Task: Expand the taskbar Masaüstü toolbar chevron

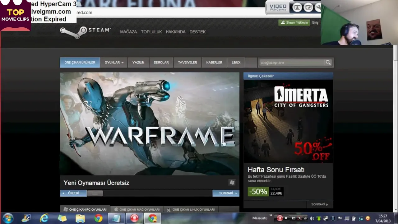Action: point(271,215)
